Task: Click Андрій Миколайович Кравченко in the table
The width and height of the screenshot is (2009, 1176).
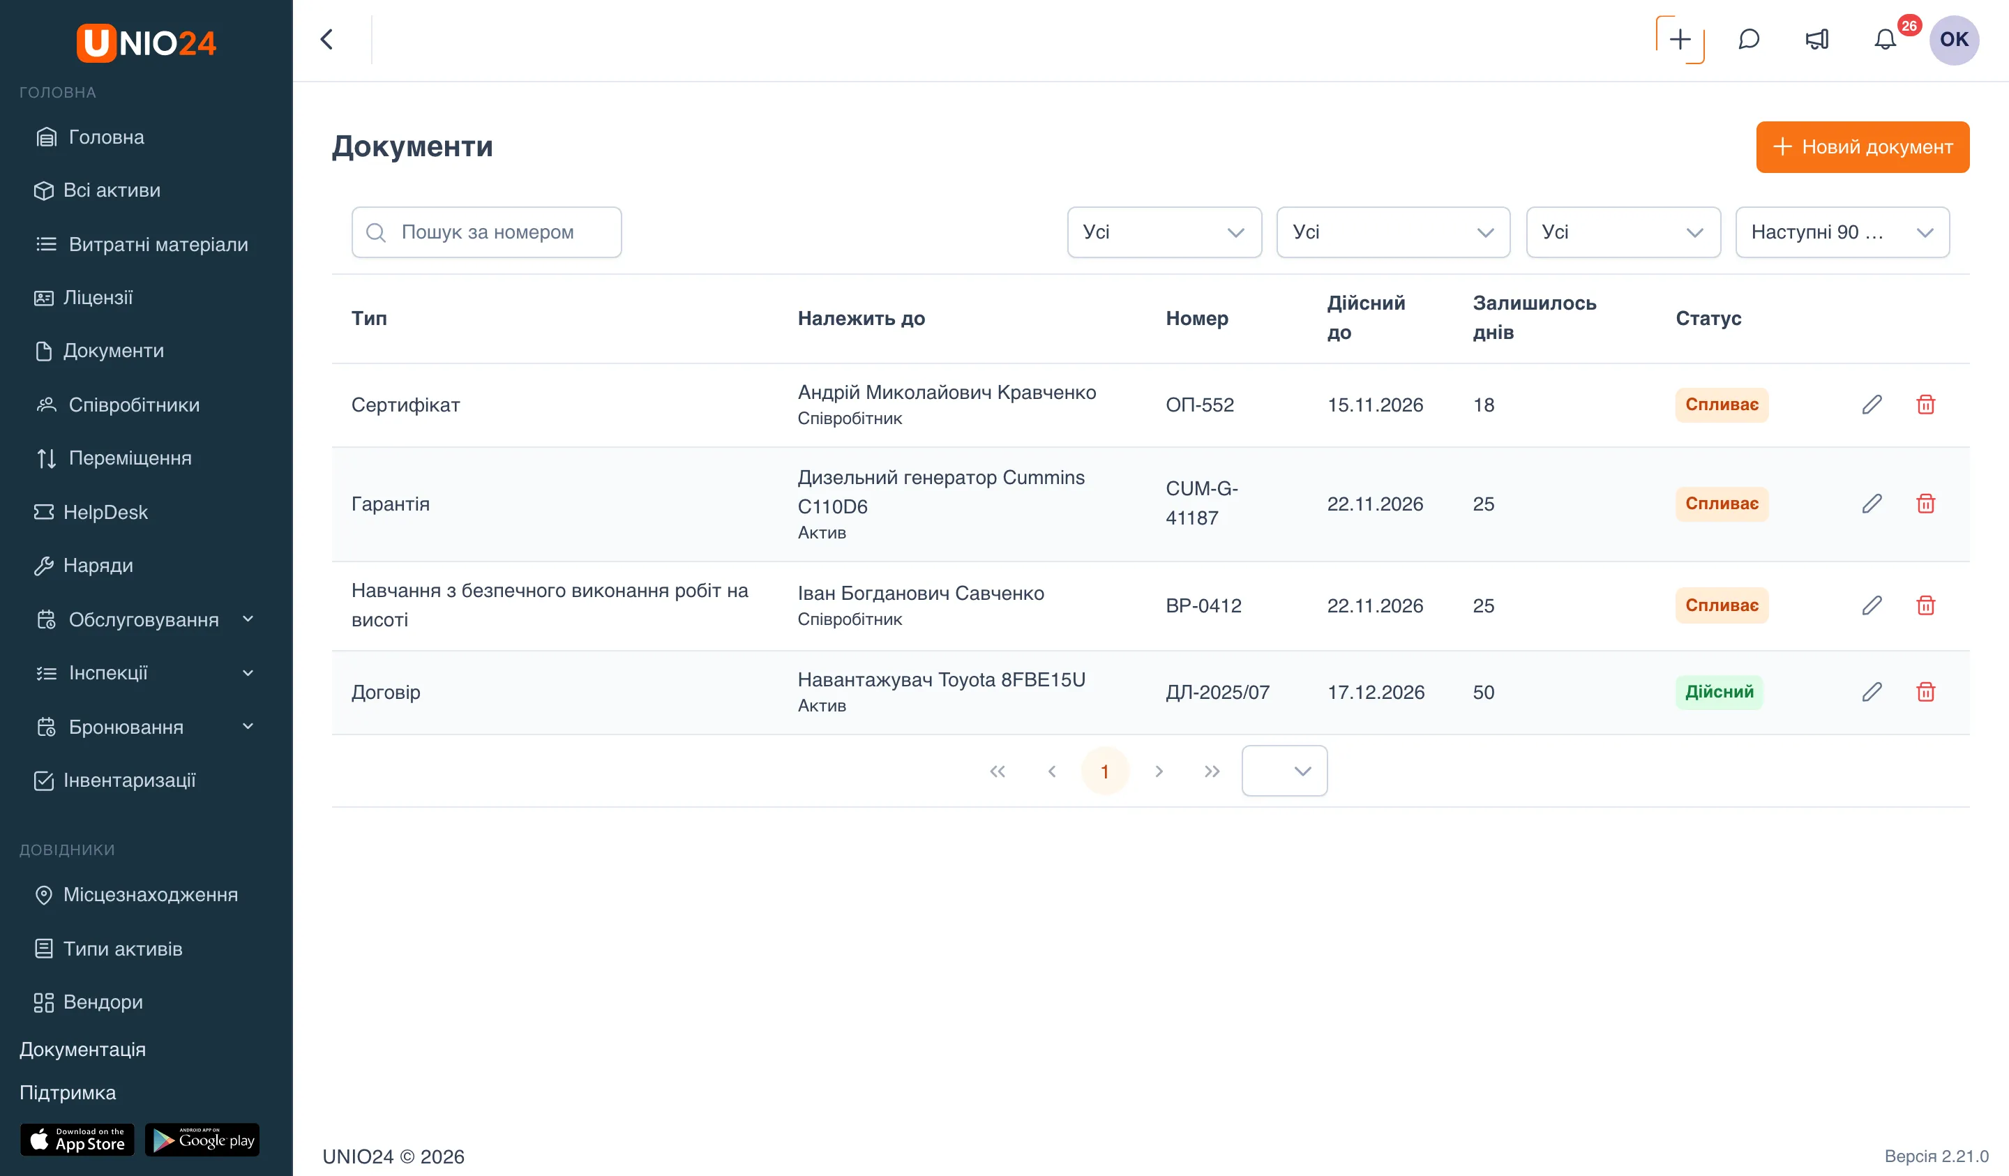Action: 947,392
